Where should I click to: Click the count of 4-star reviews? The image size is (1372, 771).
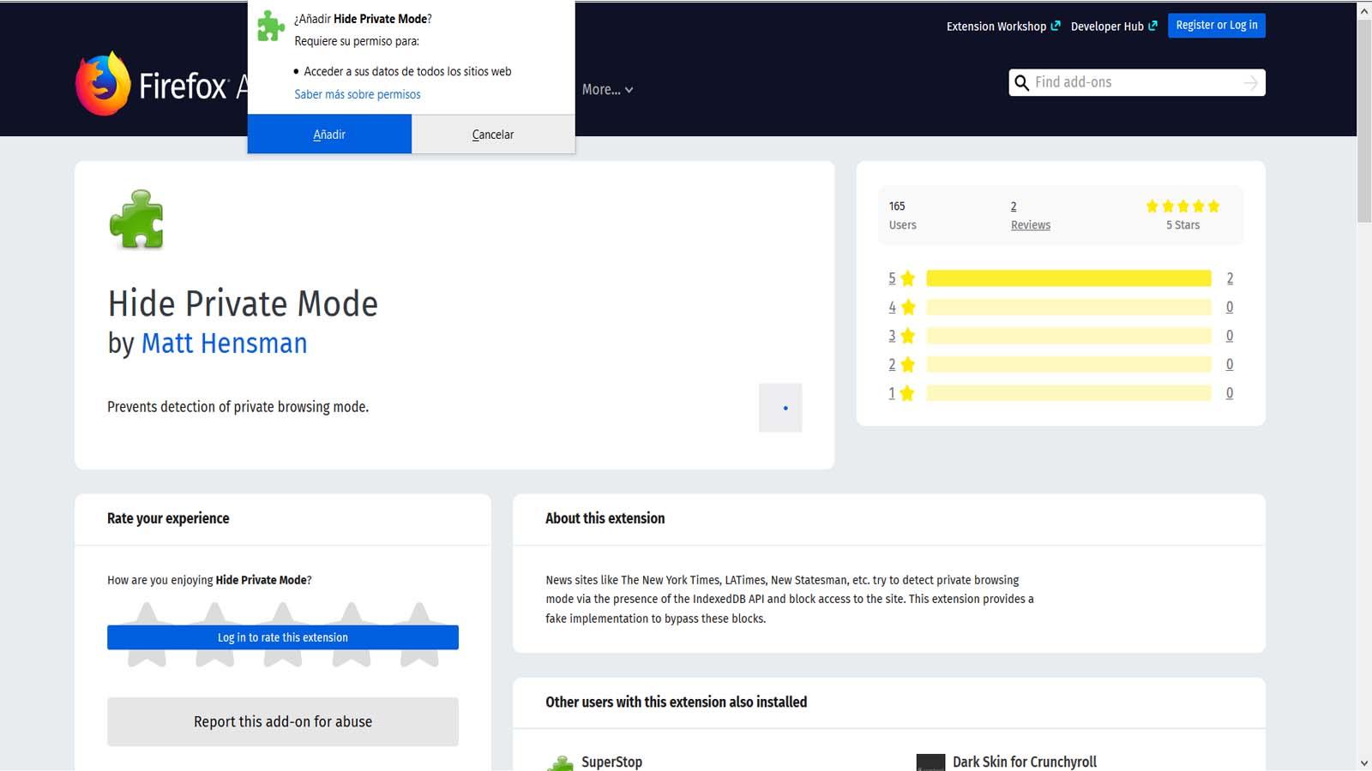tap(1230, 307)
